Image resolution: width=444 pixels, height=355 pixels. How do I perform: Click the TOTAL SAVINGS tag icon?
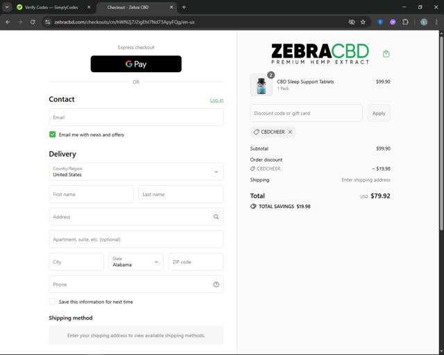253,207
